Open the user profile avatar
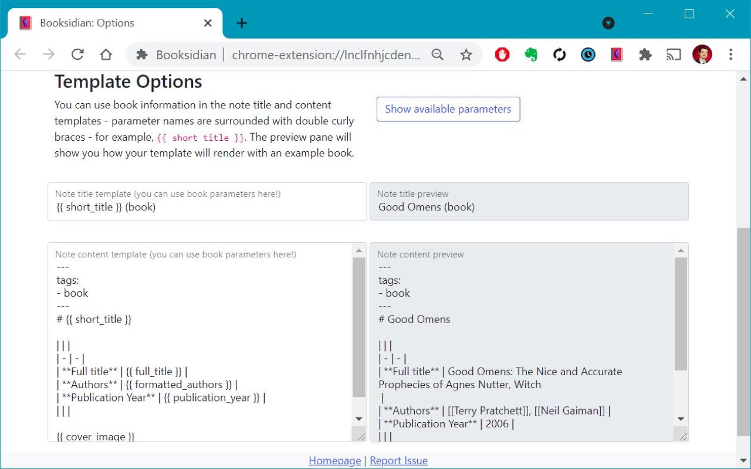 (702, 55)
